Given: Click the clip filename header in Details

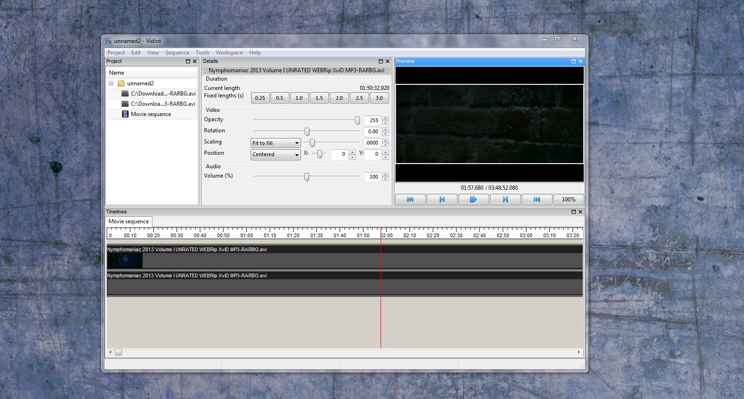Looking at the screenshot, I should (297, 70).
